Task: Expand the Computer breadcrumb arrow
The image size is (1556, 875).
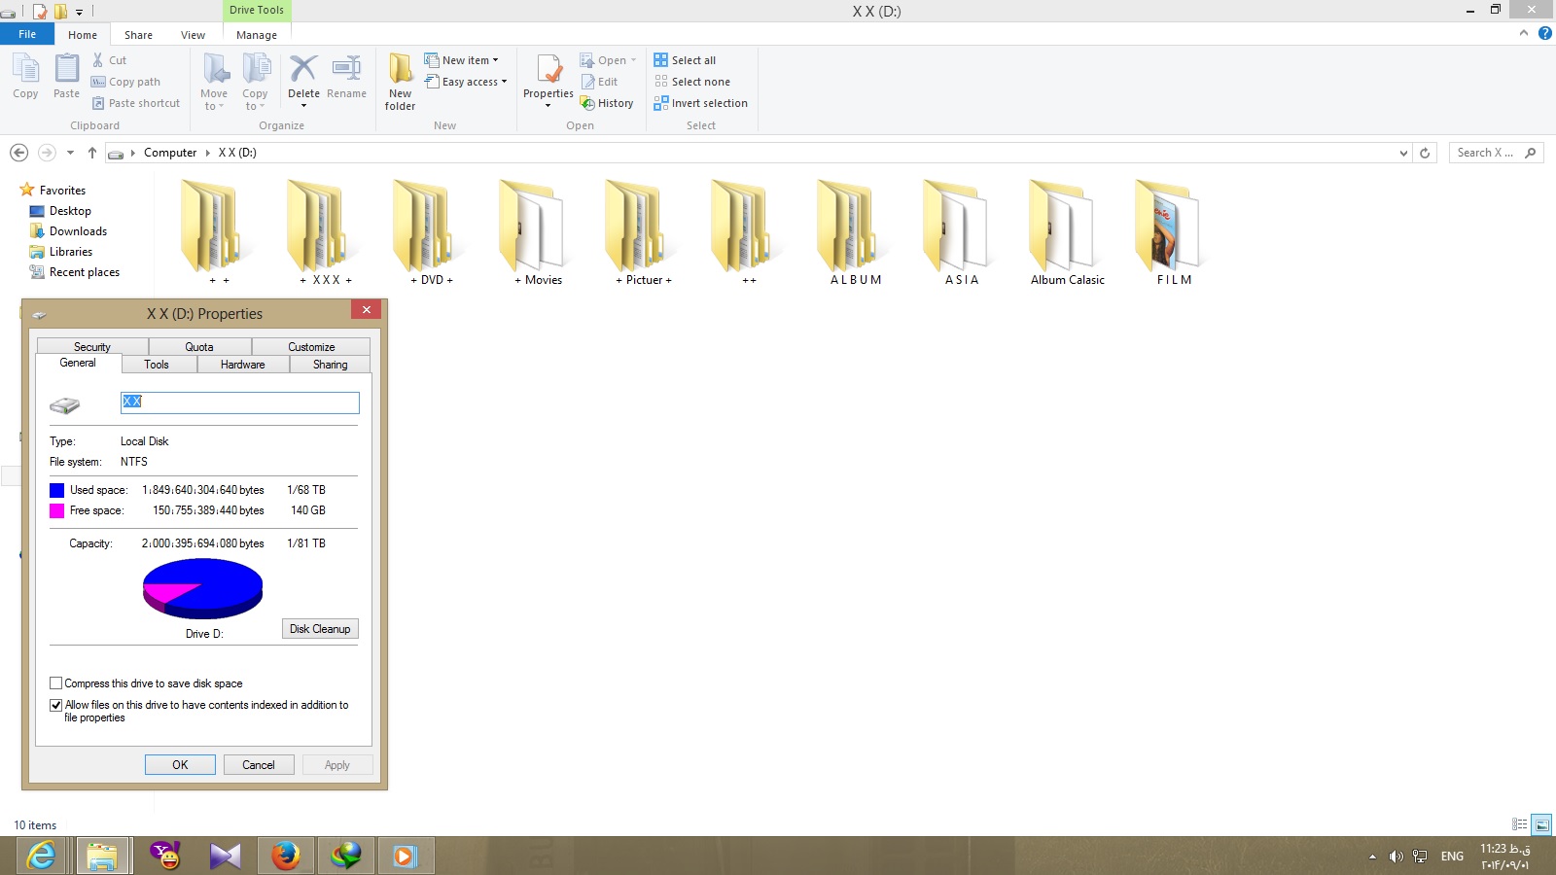Action: click(207, 153)
